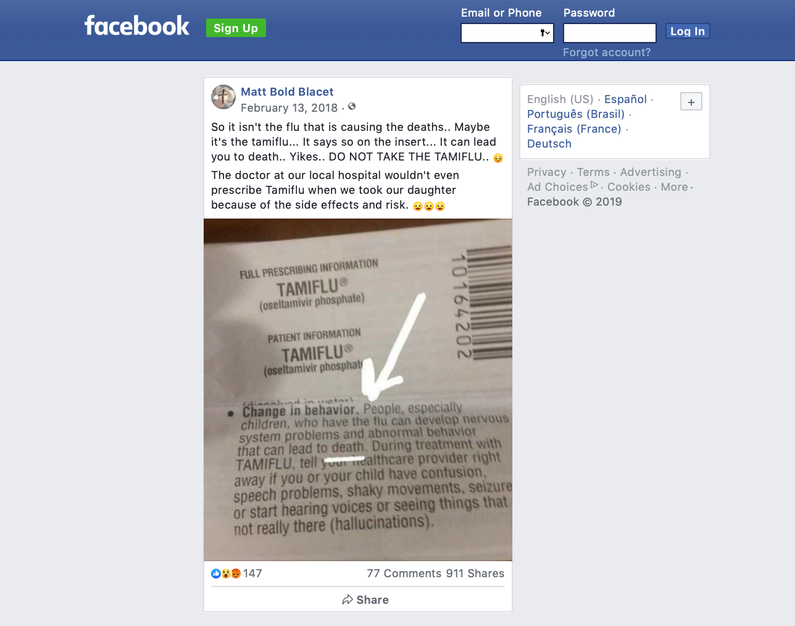
Task: Click the Ad Choices triangle icon
Action: 594,185
